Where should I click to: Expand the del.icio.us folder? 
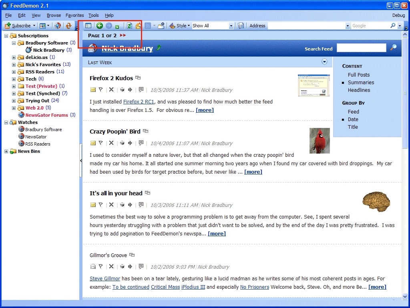click(x=14, y=57)
